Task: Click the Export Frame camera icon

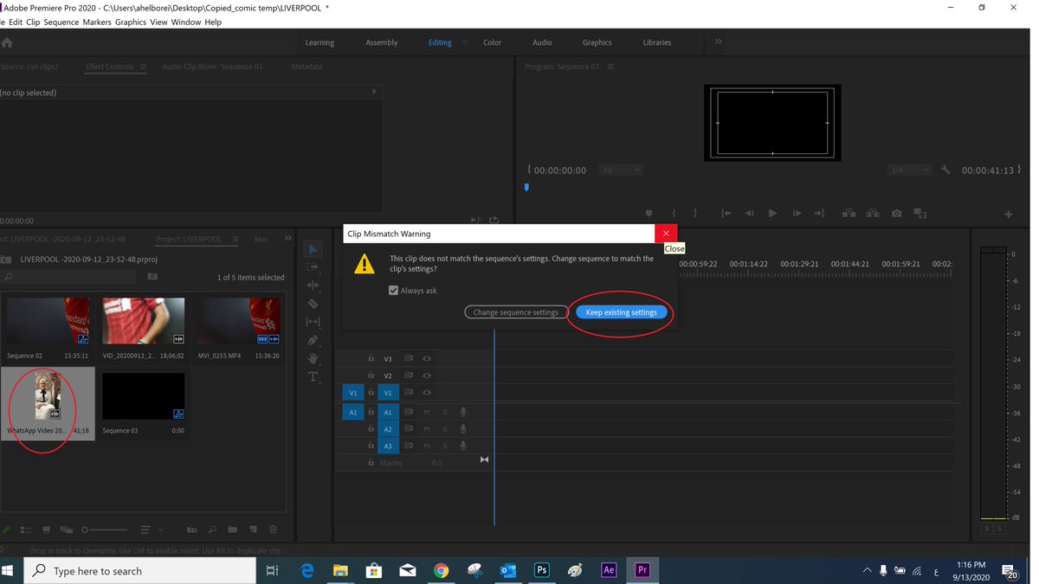Action: tap(896, 214)
